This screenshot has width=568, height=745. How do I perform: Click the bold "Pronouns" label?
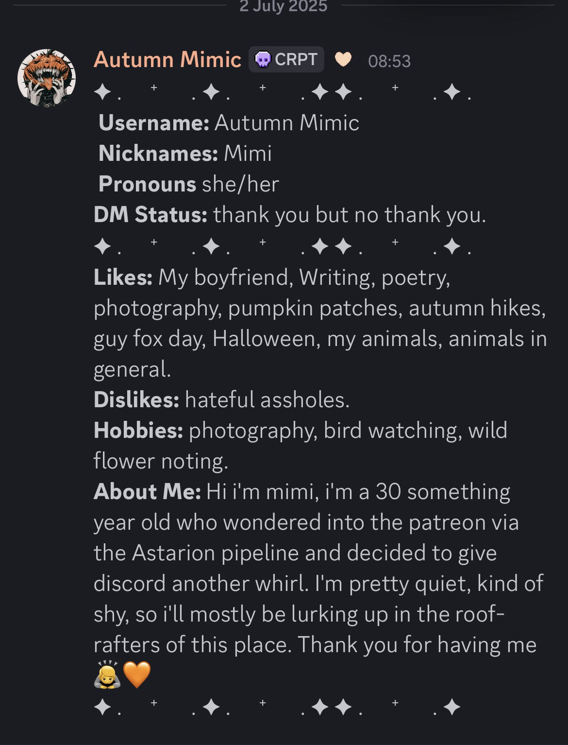pyautogui.click(x=147, y=184)
